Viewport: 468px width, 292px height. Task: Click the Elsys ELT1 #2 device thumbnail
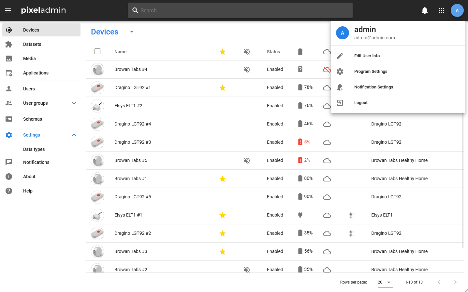click(x=97, y=106)
